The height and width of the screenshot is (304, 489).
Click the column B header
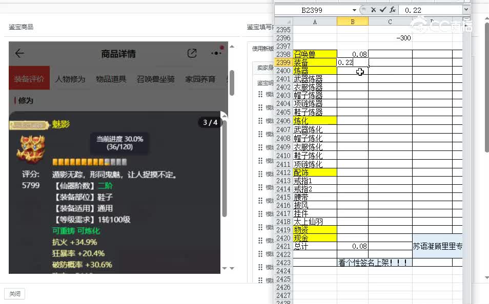(353, 21)
